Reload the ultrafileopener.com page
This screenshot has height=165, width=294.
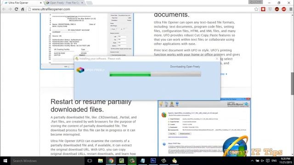(x=17, y=9)
